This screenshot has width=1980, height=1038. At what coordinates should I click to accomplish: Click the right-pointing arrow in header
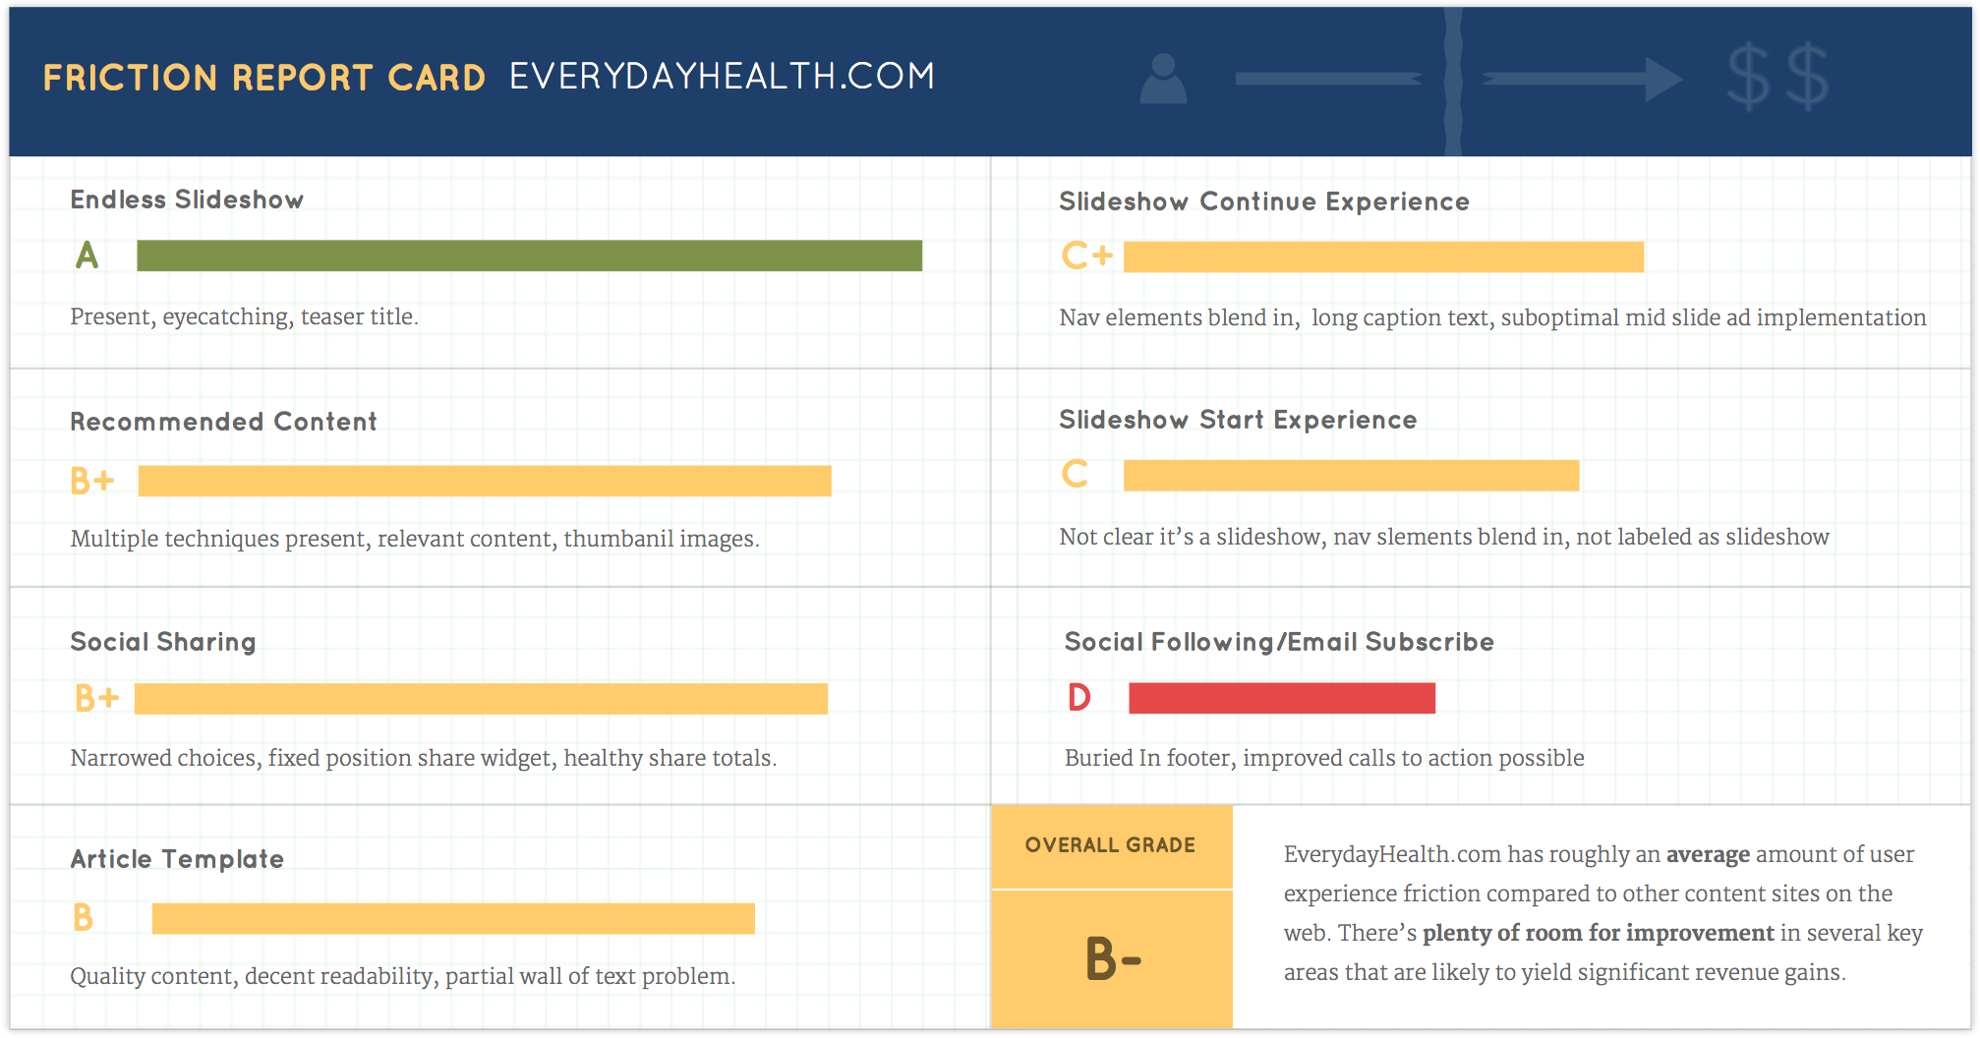coord(1583,79)
